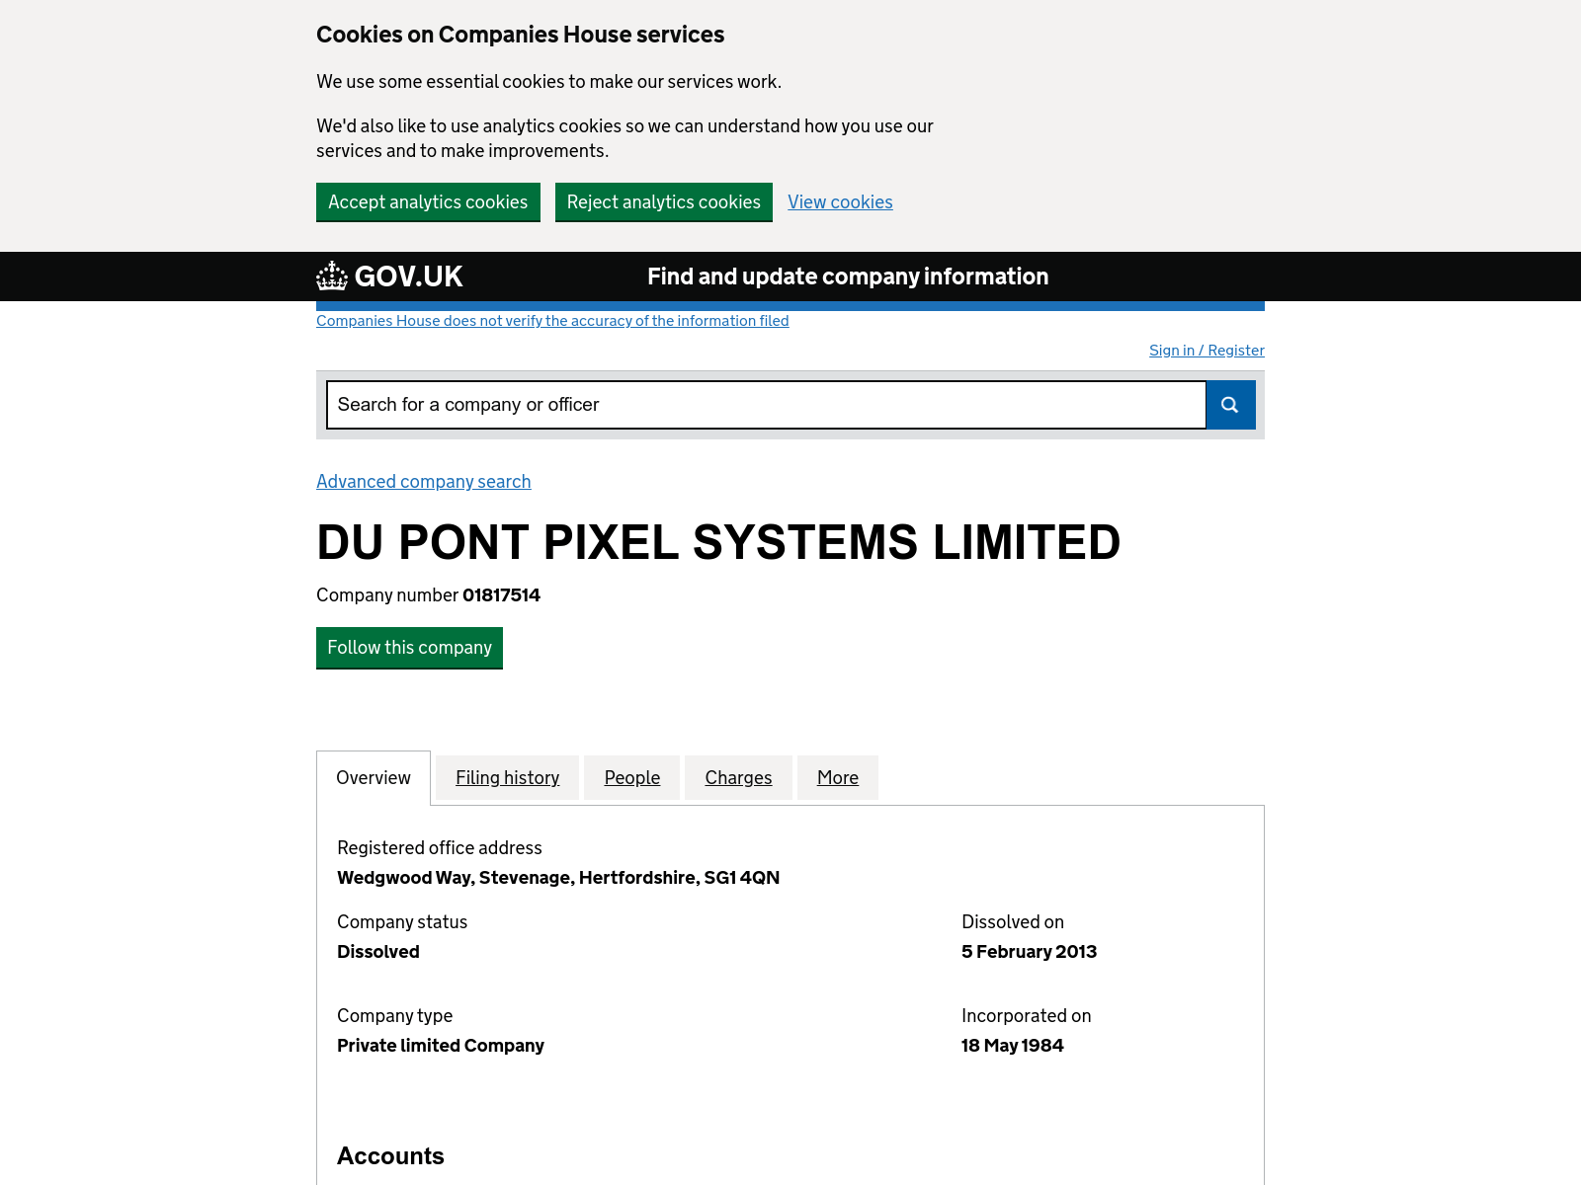Viewport: 1581px width, 1185px height.
Task: Click the GOV.UK crown logo
Action: 389,276
